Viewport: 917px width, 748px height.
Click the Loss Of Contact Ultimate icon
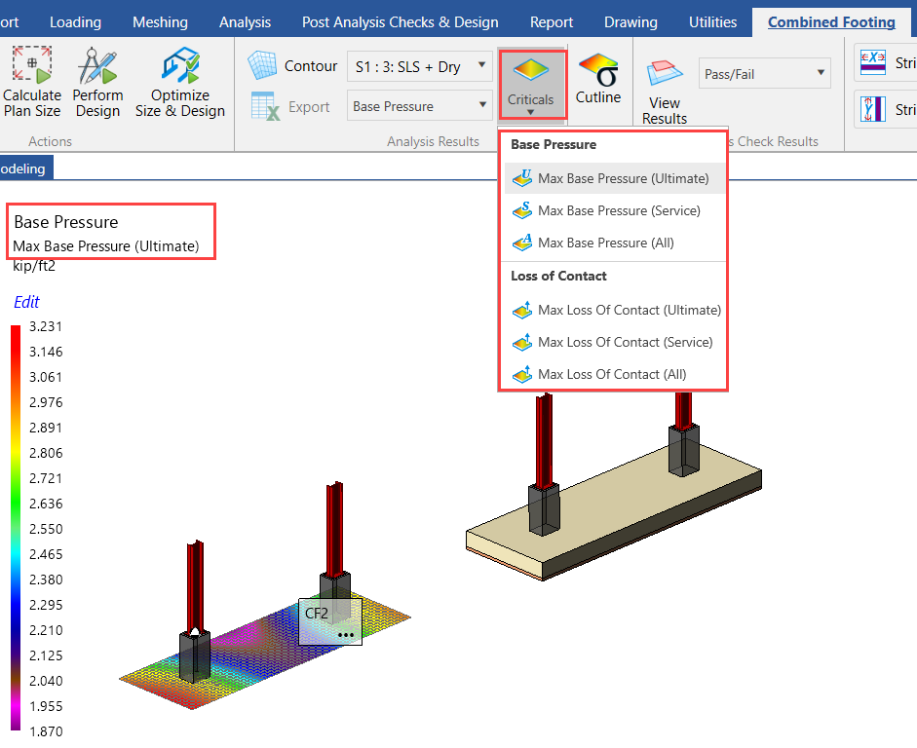tap(522, 310)
